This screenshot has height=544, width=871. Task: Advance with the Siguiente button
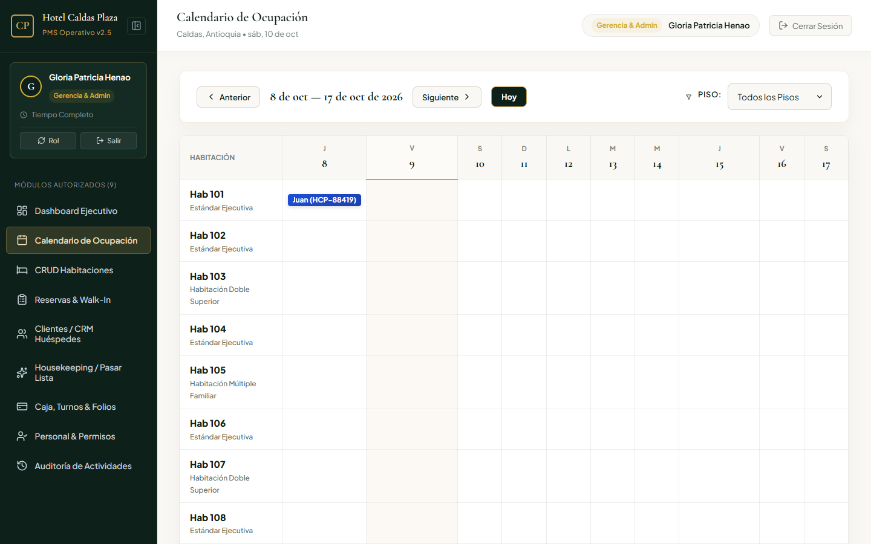point(447,97)
